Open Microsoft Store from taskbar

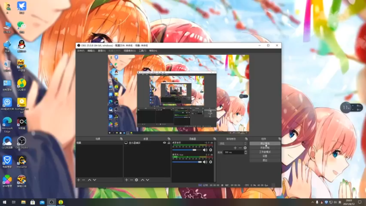32,202
